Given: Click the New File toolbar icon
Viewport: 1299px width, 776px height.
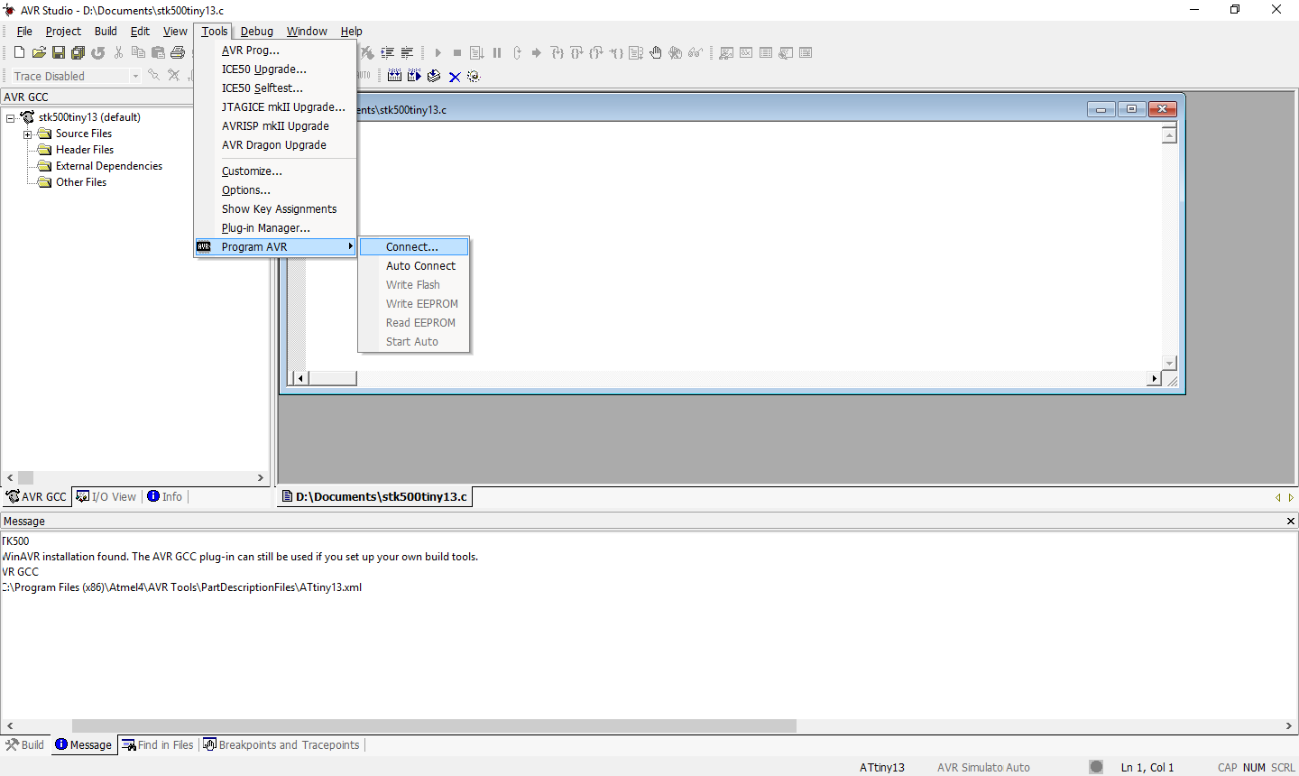Looking at the screenshot, I should (x=19, y=53).
